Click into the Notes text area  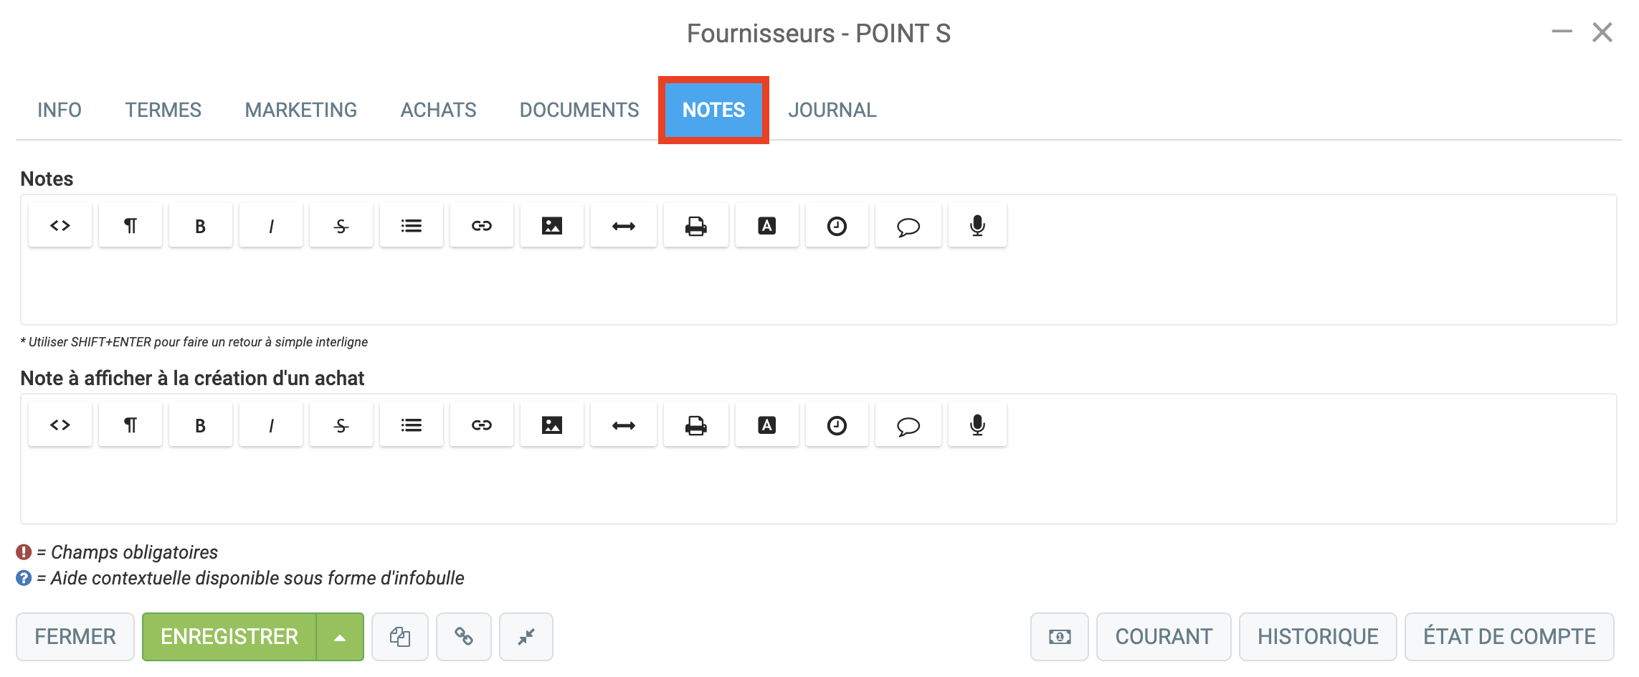coord(818,287)
